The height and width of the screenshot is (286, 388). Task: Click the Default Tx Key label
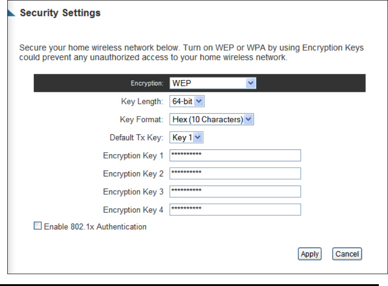click(x=136, y=138)
